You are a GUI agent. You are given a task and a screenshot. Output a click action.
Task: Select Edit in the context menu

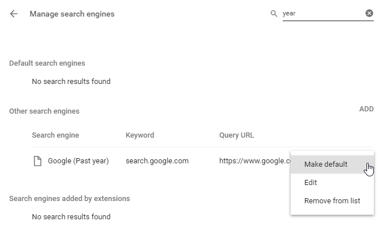(x=311, y=183)
